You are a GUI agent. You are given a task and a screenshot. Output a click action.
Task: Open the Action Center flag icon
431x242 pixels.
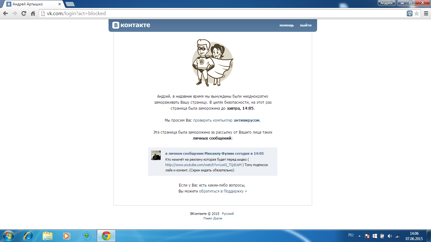[367, 236]
